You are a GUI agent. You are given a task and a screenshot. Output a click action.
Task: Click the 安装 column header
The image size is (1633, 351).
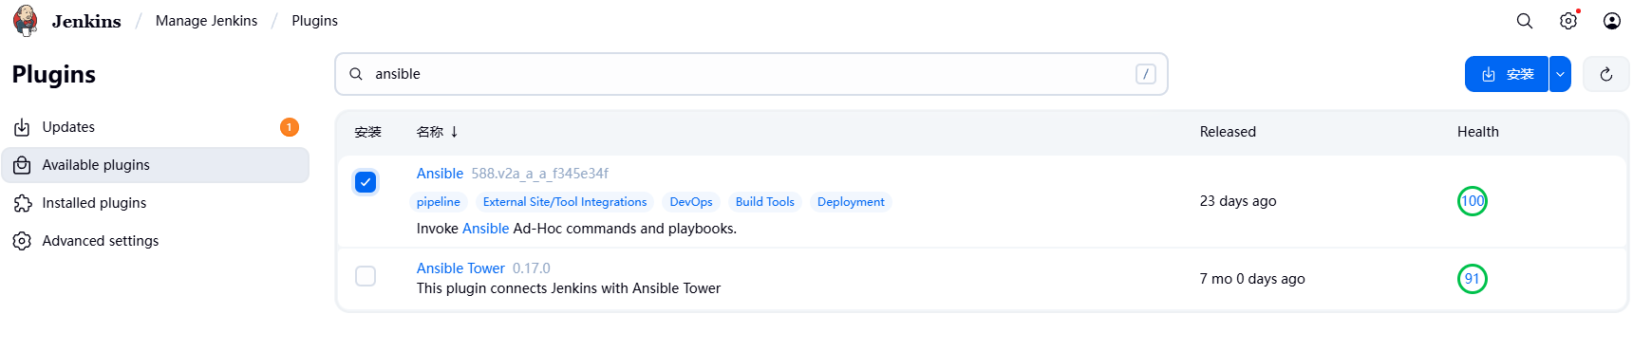tap(367, 132)
